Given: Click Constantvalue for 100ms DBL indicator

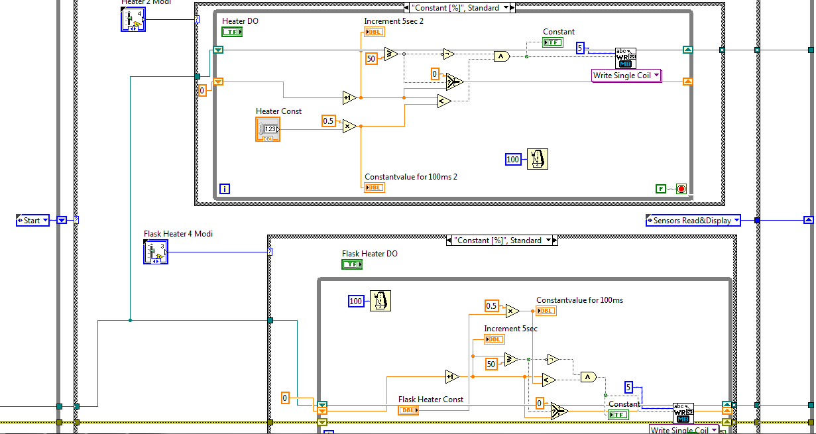Looking at the screenshot, I should pyautogui.click(x=547, y=311).
